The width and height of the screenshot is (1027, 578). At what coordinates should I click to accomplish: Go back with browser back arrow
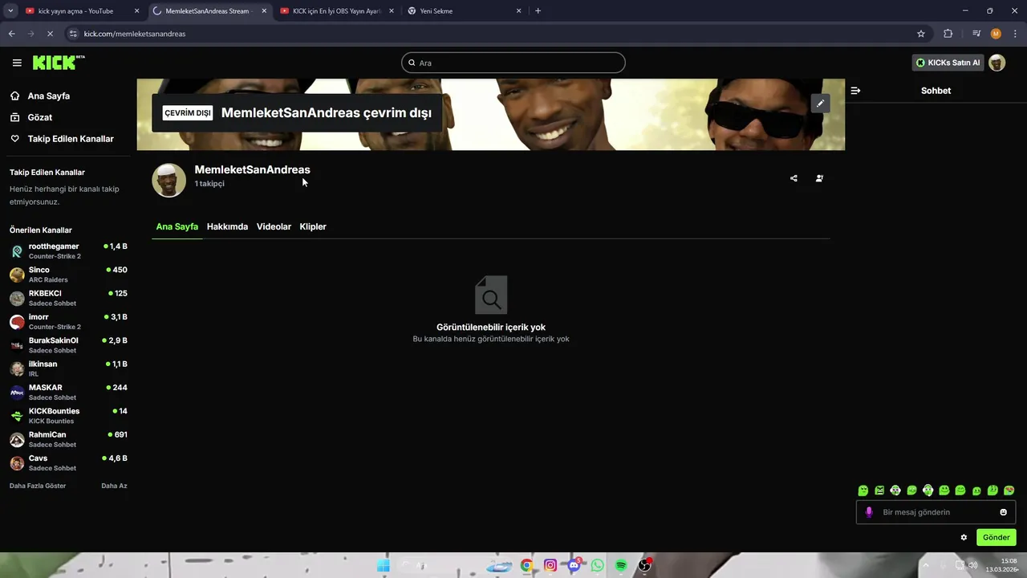pyautogui.click(x=11, y=34)
